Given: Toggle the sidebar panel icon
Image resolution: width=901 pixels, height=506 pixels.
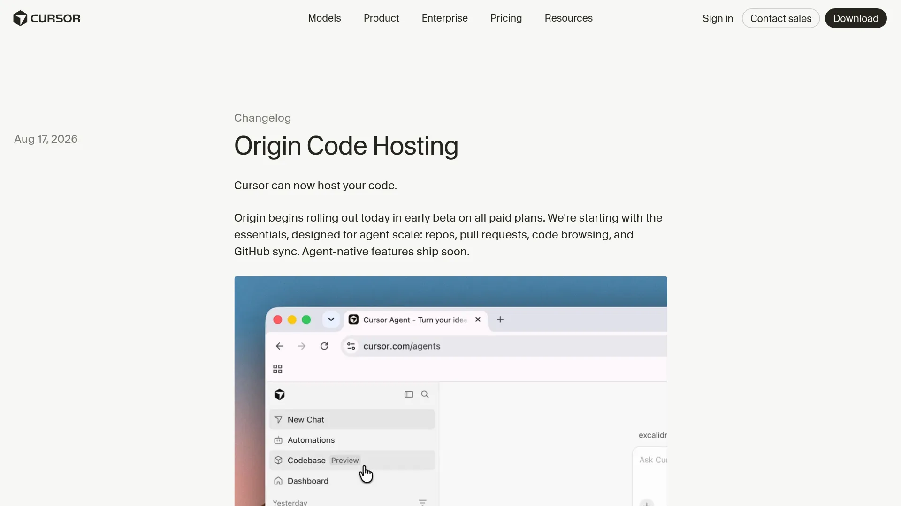Looking at the screenshot, I should point(409,394).
